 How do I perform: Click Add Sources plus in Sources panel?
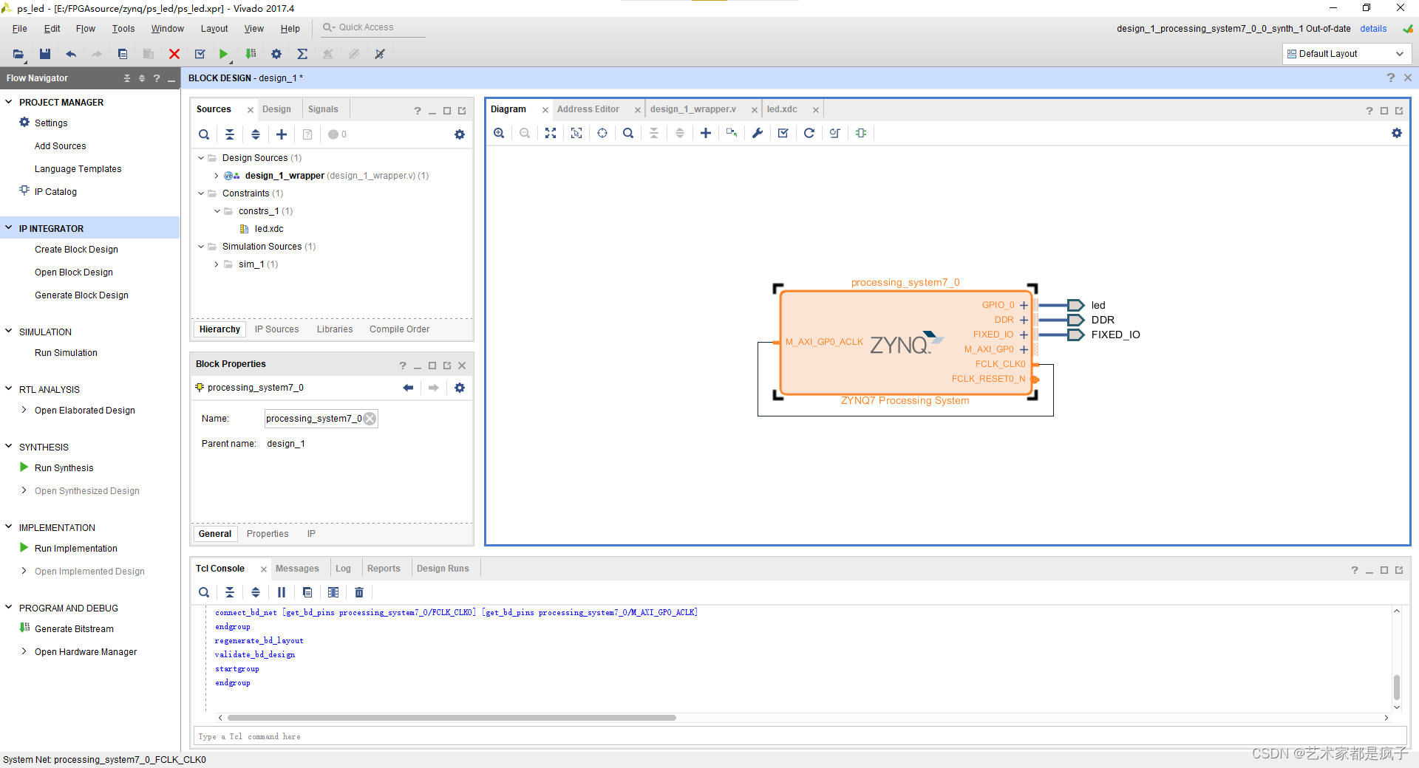pos(282,134)
